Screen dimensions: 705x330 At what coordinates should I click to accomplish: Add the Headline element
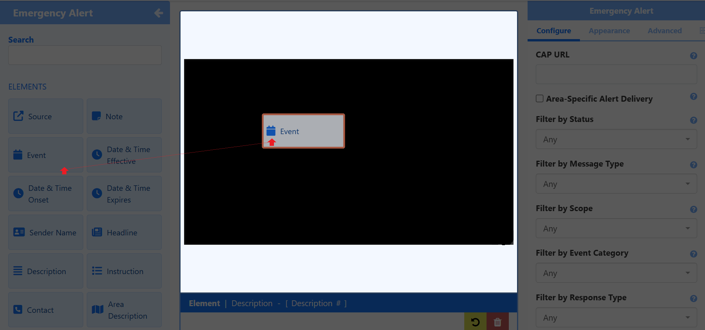[x=124, y=232]
